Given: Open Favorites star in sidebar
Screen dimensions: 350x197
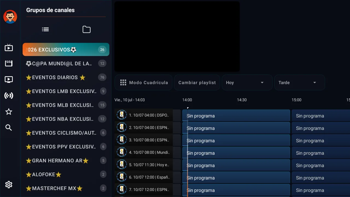Looking at the screenshot, I should 9,112.
